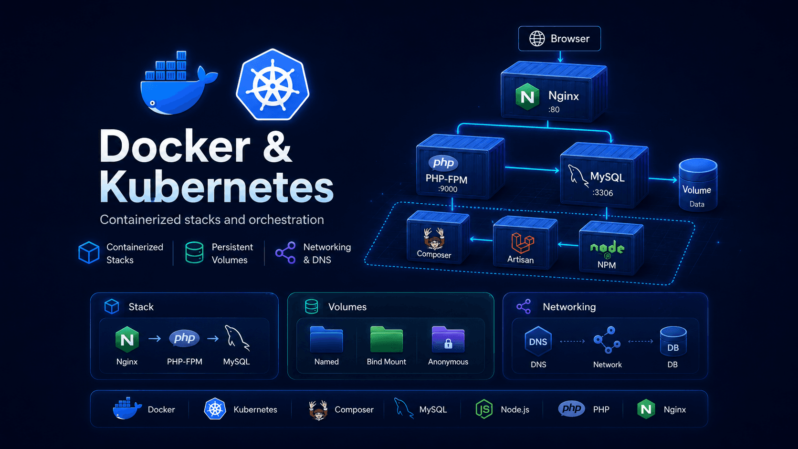Click the ':9000' port text under PHP-FPM
This screenshot has width=798, height=449.
point(448,189)
